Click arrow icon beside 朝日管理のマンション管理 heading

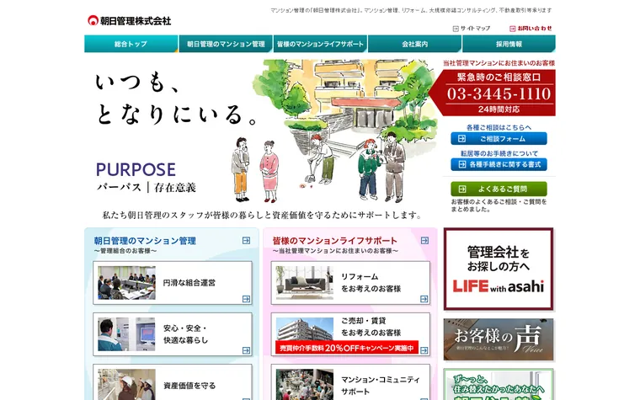[246, 240]
